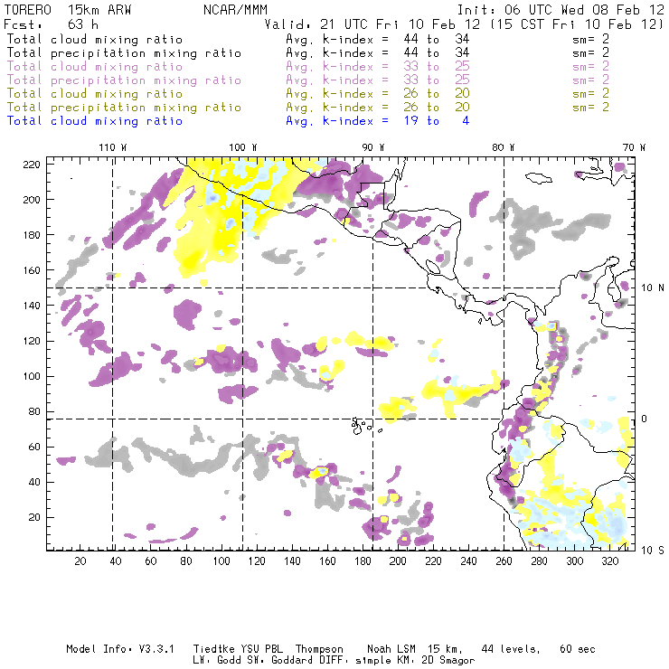Click the "100 W" longitude label
This screenshot has height=669, width=669.
[243, 147]
